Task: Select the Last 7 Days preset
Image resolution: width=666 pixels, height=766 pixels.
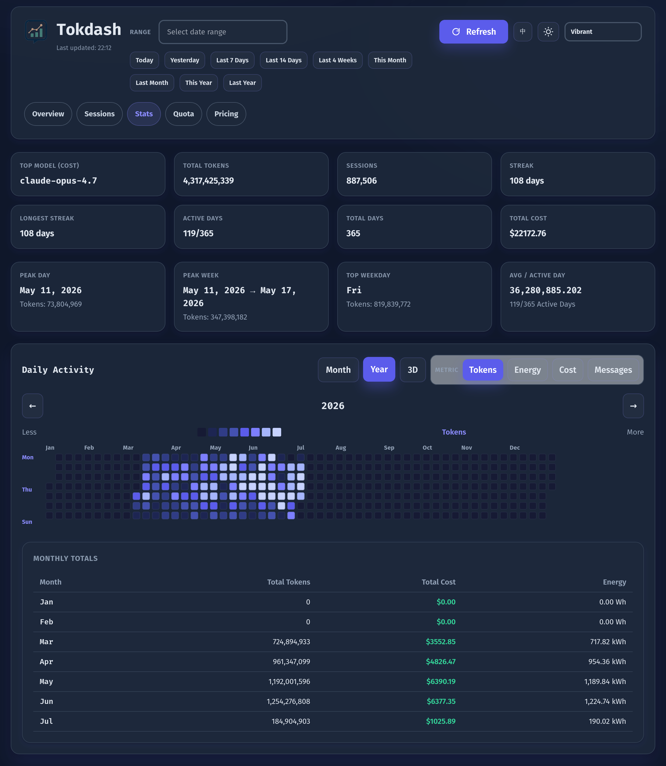Action: [232, 60]
